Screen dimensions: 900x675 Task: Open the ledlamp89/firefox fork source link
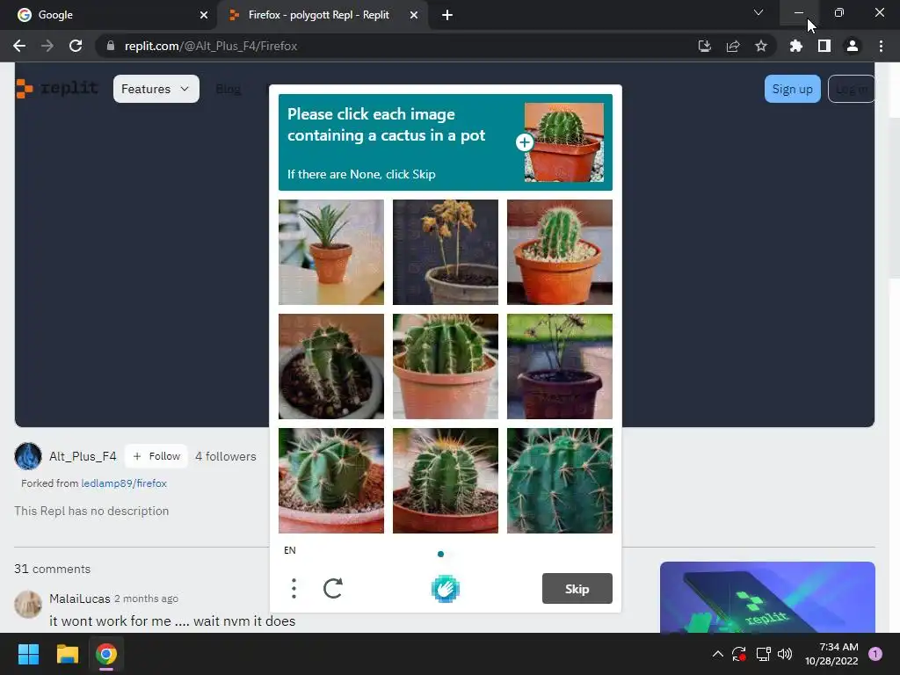[124, 483]
